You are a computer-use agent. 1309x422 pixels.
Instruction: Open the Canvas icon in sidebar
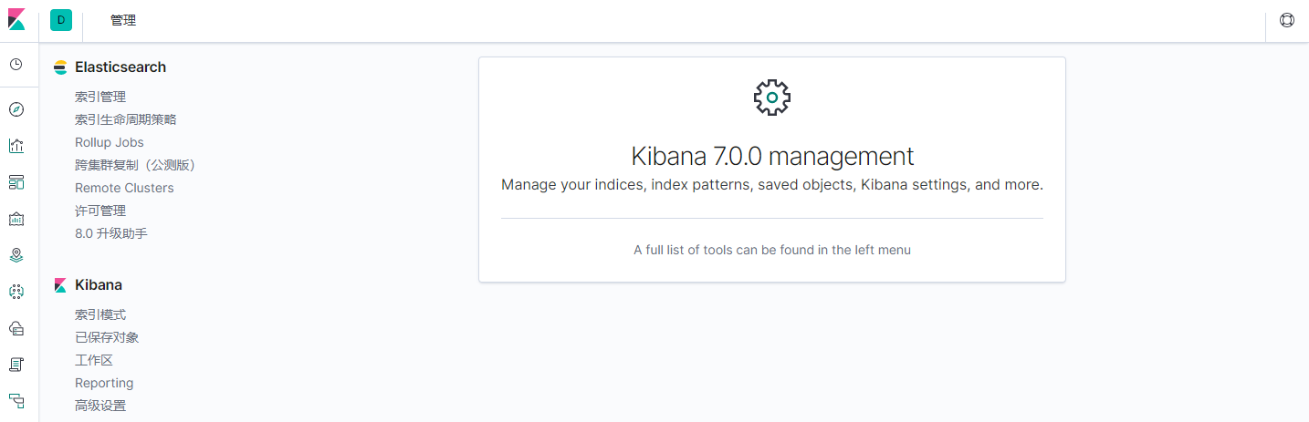coord(16,219)
